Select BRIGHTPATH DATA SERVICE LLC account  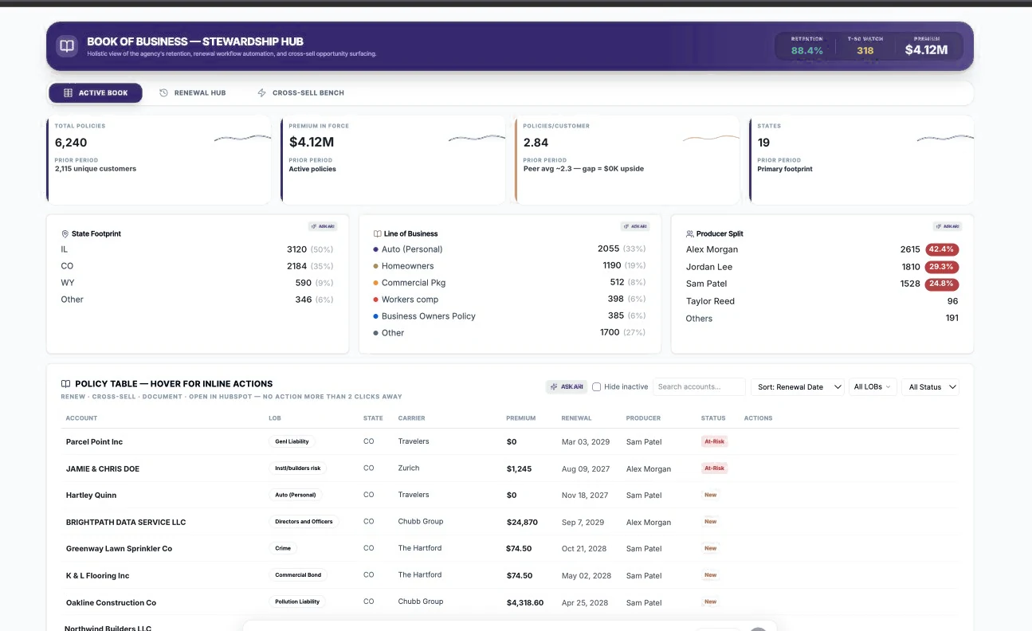click(x=126, y=523)
